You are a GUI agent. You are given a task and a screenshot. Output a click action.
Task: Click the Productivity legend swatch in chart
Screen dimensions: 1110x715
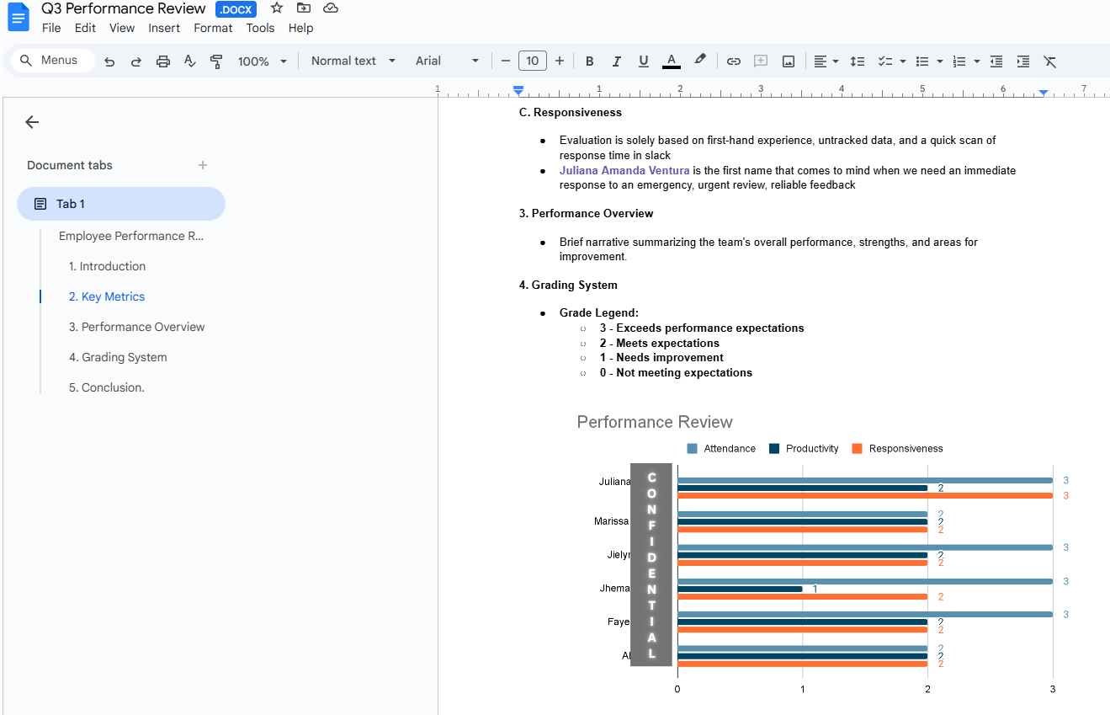(774, 449)
